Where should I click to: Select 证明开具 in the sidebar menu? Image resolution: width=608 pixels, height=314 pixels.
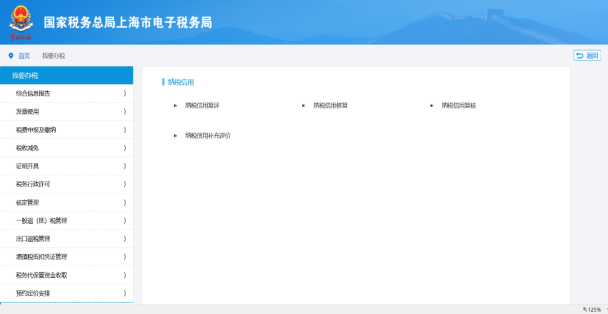[x=28, y=166]
